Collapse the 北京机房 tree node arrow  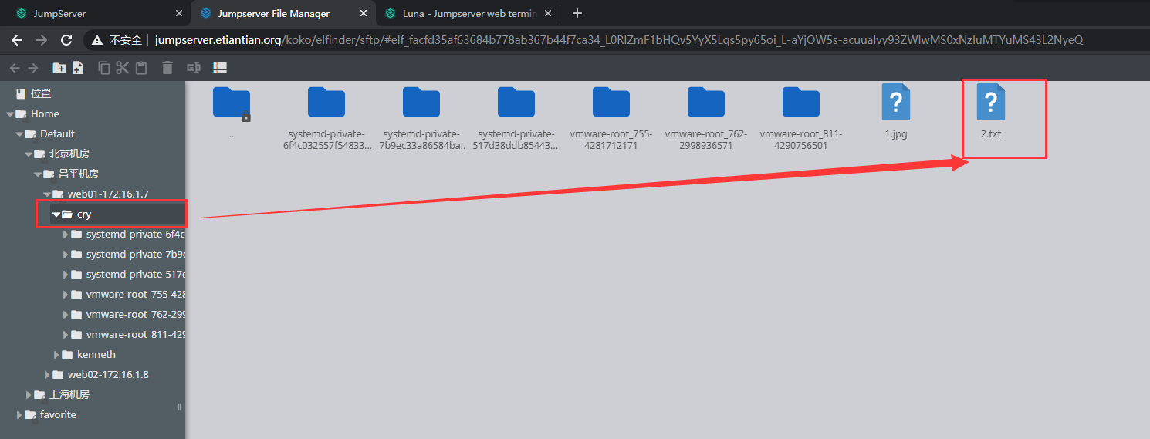pyautogui.click(x=28, y=154)
